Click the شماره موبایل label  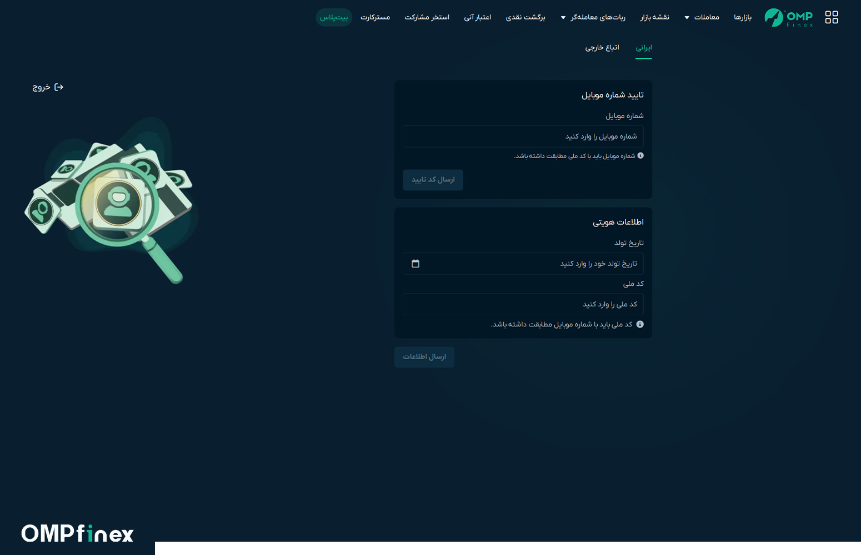tap(624, 116)
